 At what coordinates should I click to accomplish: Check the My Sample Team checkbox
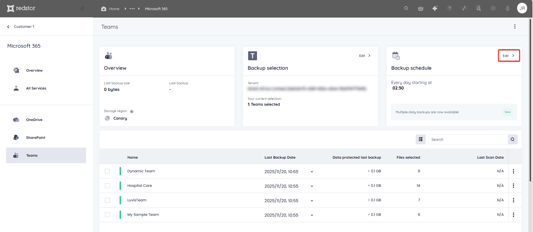107,215
